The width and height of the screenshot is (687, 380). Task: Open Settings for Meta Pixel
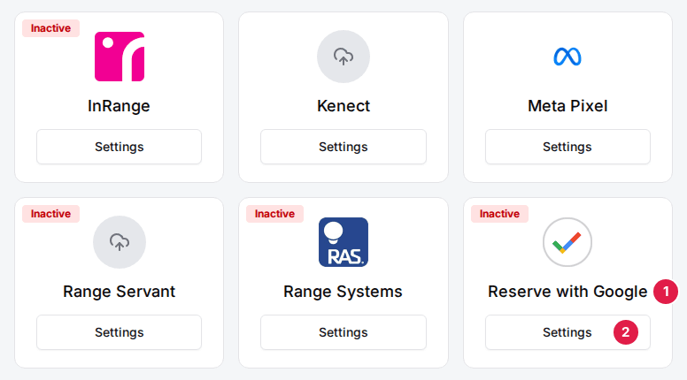click(x=567, y=147)
